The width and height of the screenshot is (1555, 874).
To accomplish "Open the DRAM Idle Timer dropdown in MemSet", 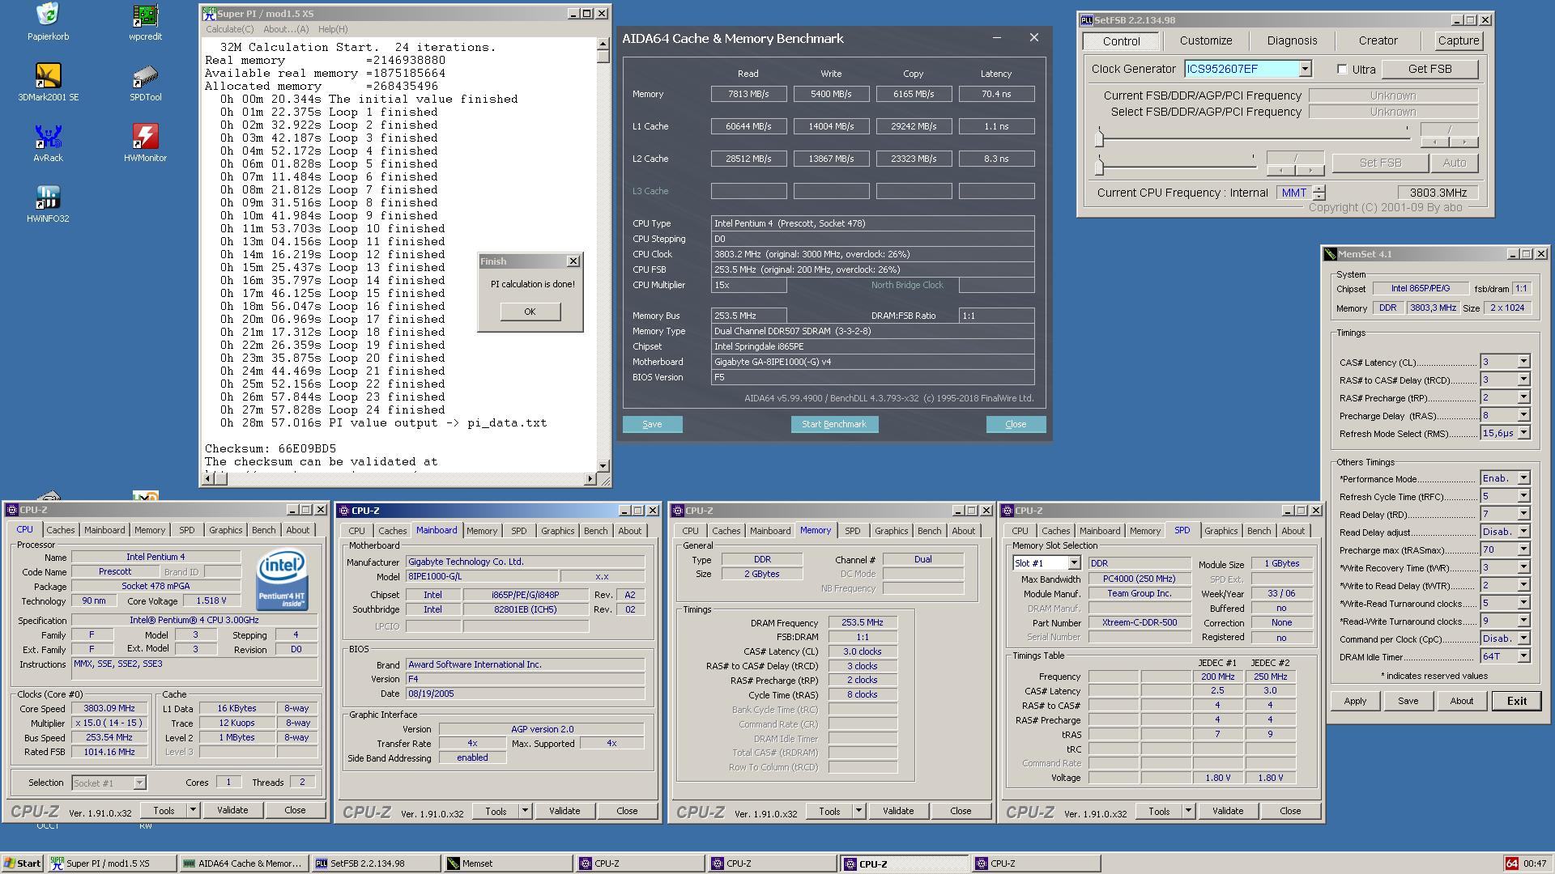I will pos(1523,656).
